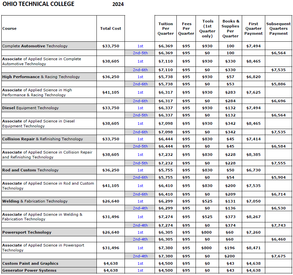Click the $7,625 first quarter payment
Image resolution: width=293 pixels, height=275 pixels.
[x=253, y=92]
